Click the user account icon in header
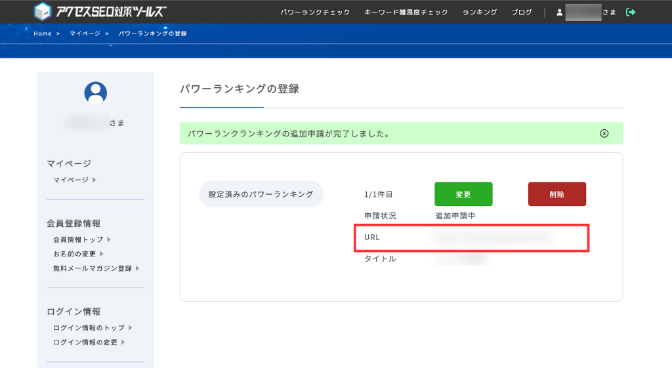Viewport: 672px width, 368px height. (560, 12)
